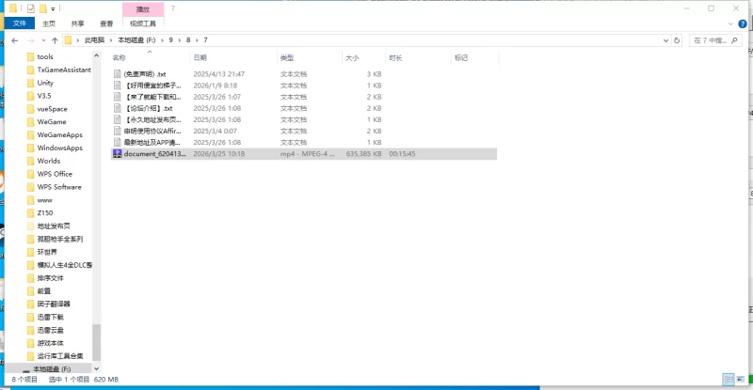753x390 pixels.
Task: Click the Forward navigation arrow
Action: tap(30, 40)
